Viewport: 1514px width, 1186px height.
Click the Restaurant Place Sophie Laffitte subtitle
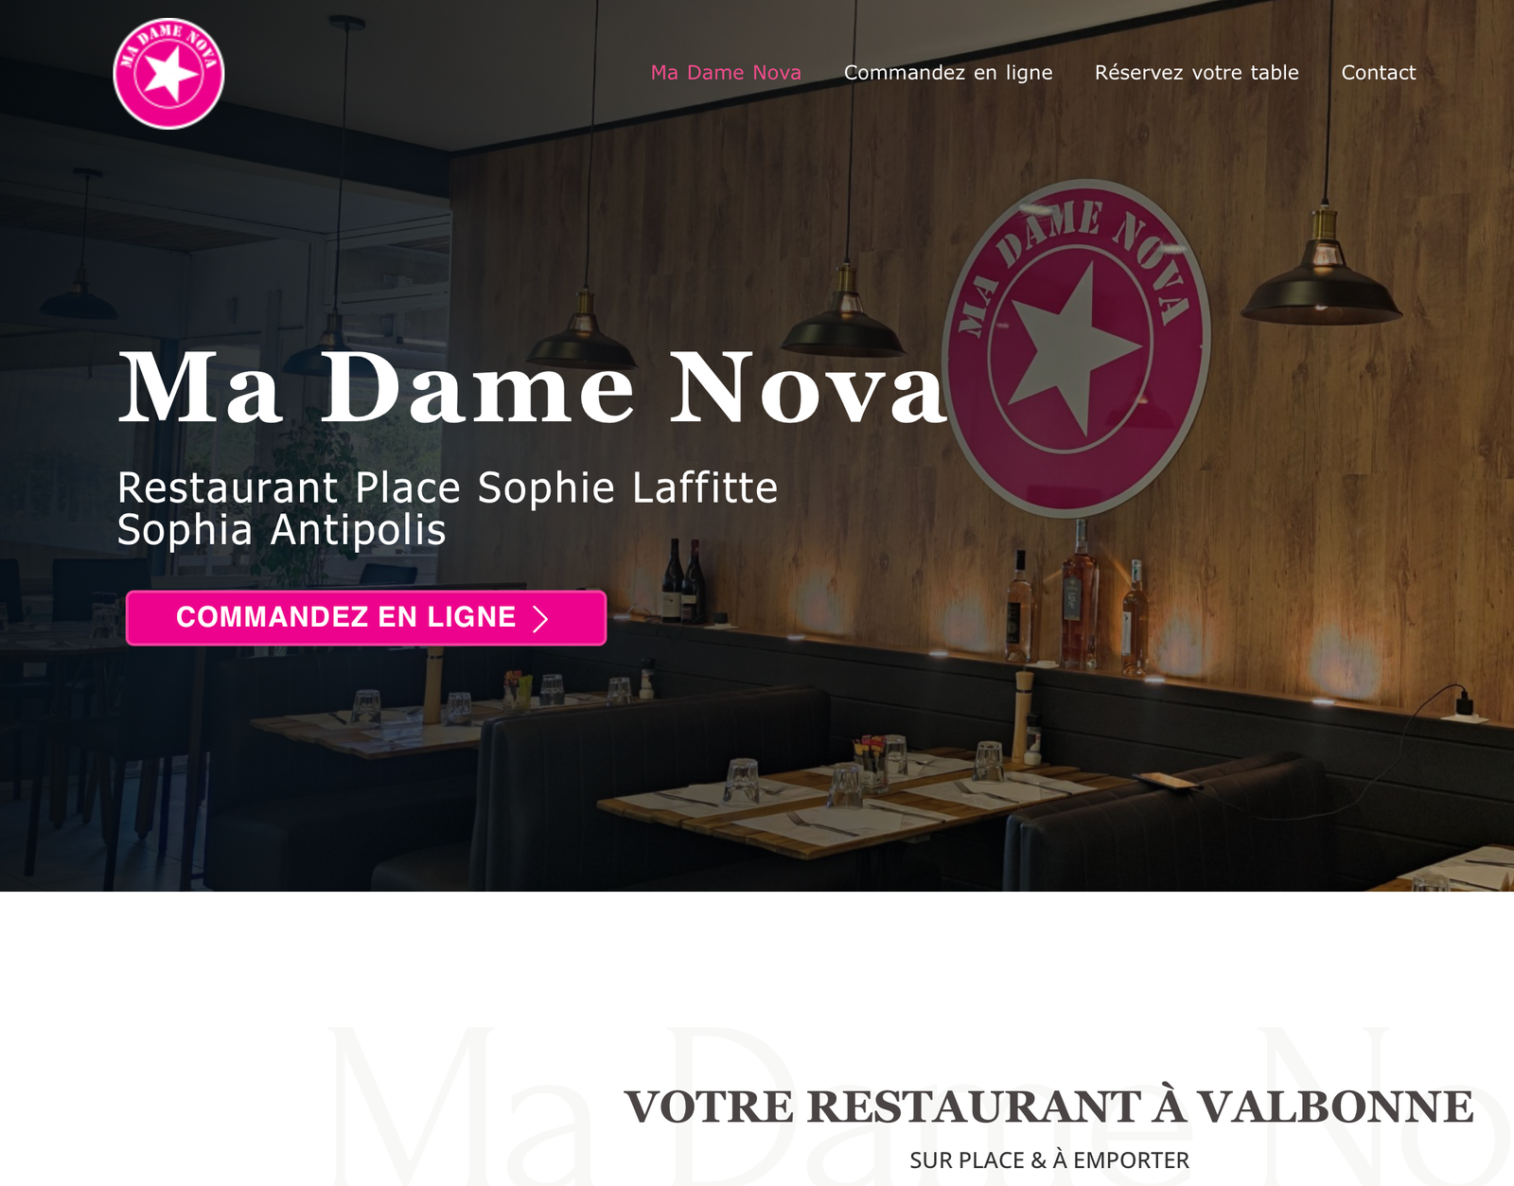(448, 488)
